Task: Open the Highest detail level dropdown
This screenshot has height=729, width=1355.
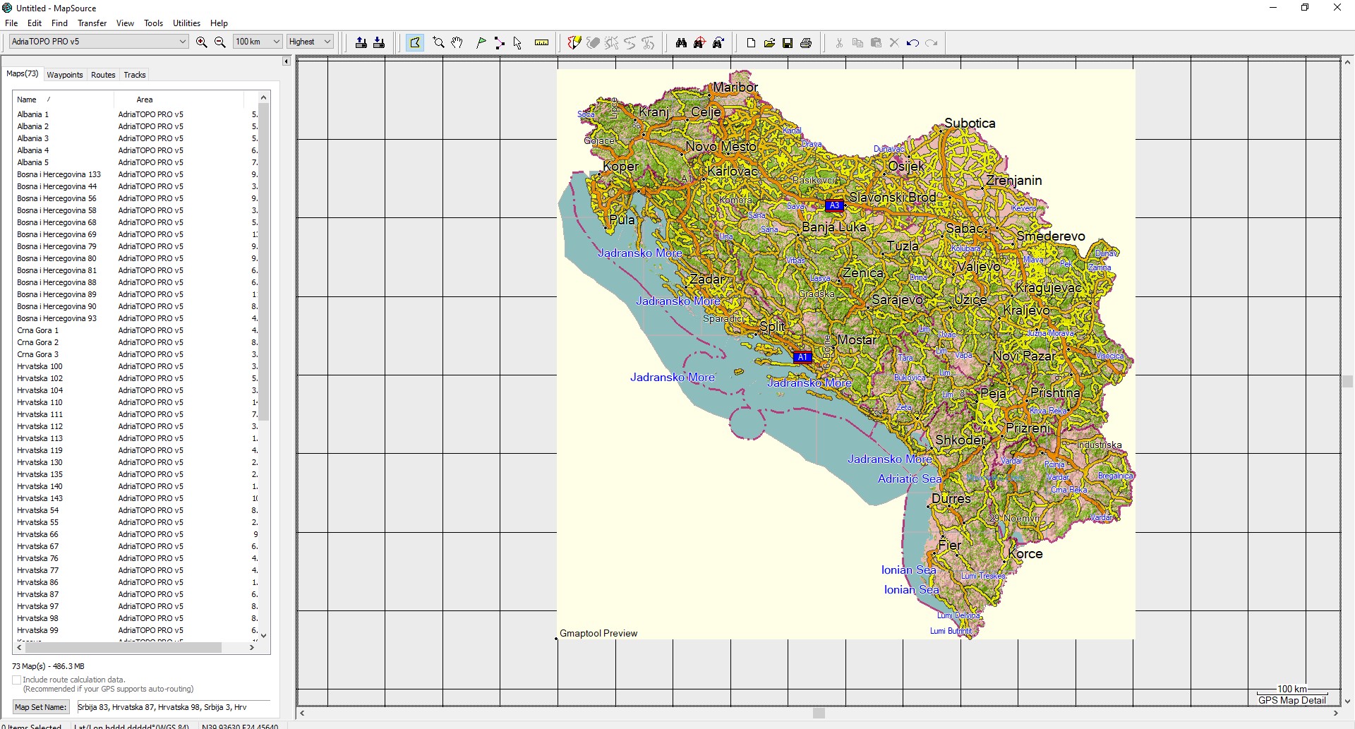Action: (310, 42)
